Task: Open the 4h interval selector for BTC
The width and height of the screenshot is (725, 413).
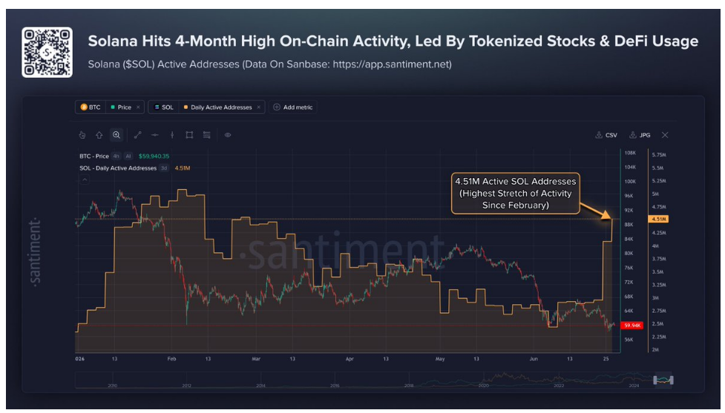Action: coord(116,156)
